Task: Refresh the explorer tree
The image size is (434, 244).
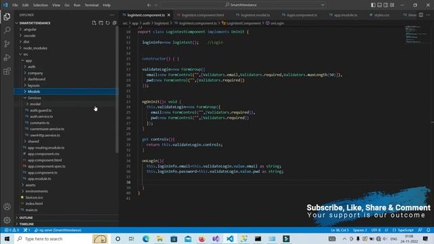Action: [108, 23]
